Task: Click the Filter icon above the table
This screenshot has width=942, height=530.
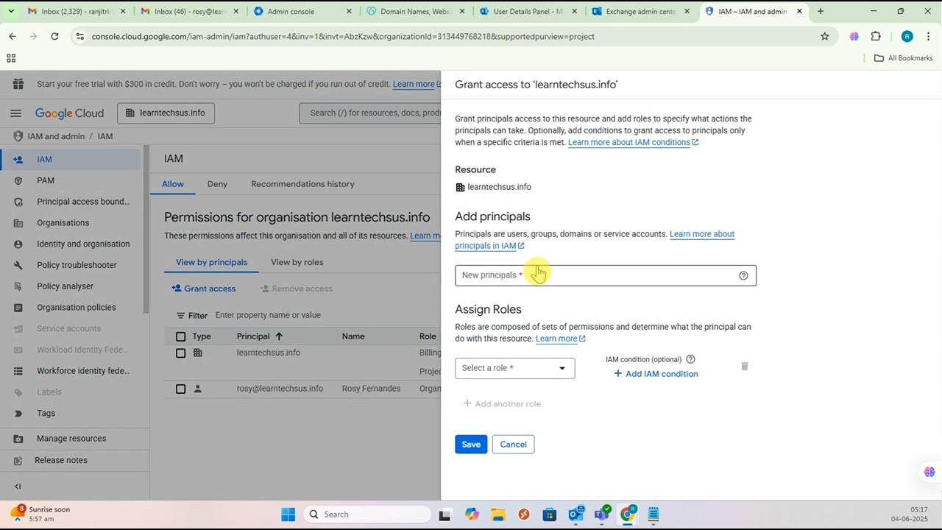Action: 180,316
